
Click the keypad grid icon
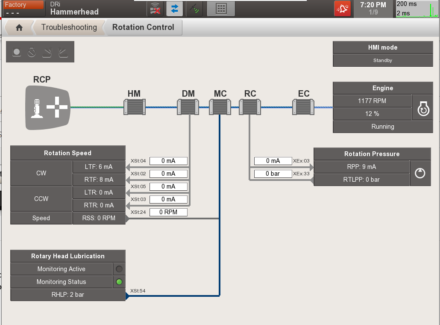coord(221,9)
